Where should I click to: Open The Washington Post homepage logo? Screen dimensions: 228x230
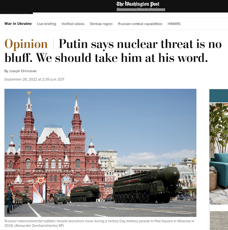pos(138,4)
